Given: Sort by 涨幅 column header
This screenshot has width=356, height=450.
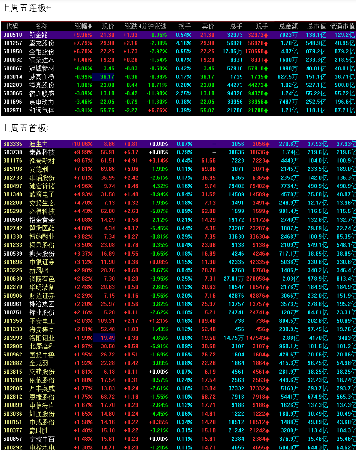Looking at the screenshot, I should point(83,26).
